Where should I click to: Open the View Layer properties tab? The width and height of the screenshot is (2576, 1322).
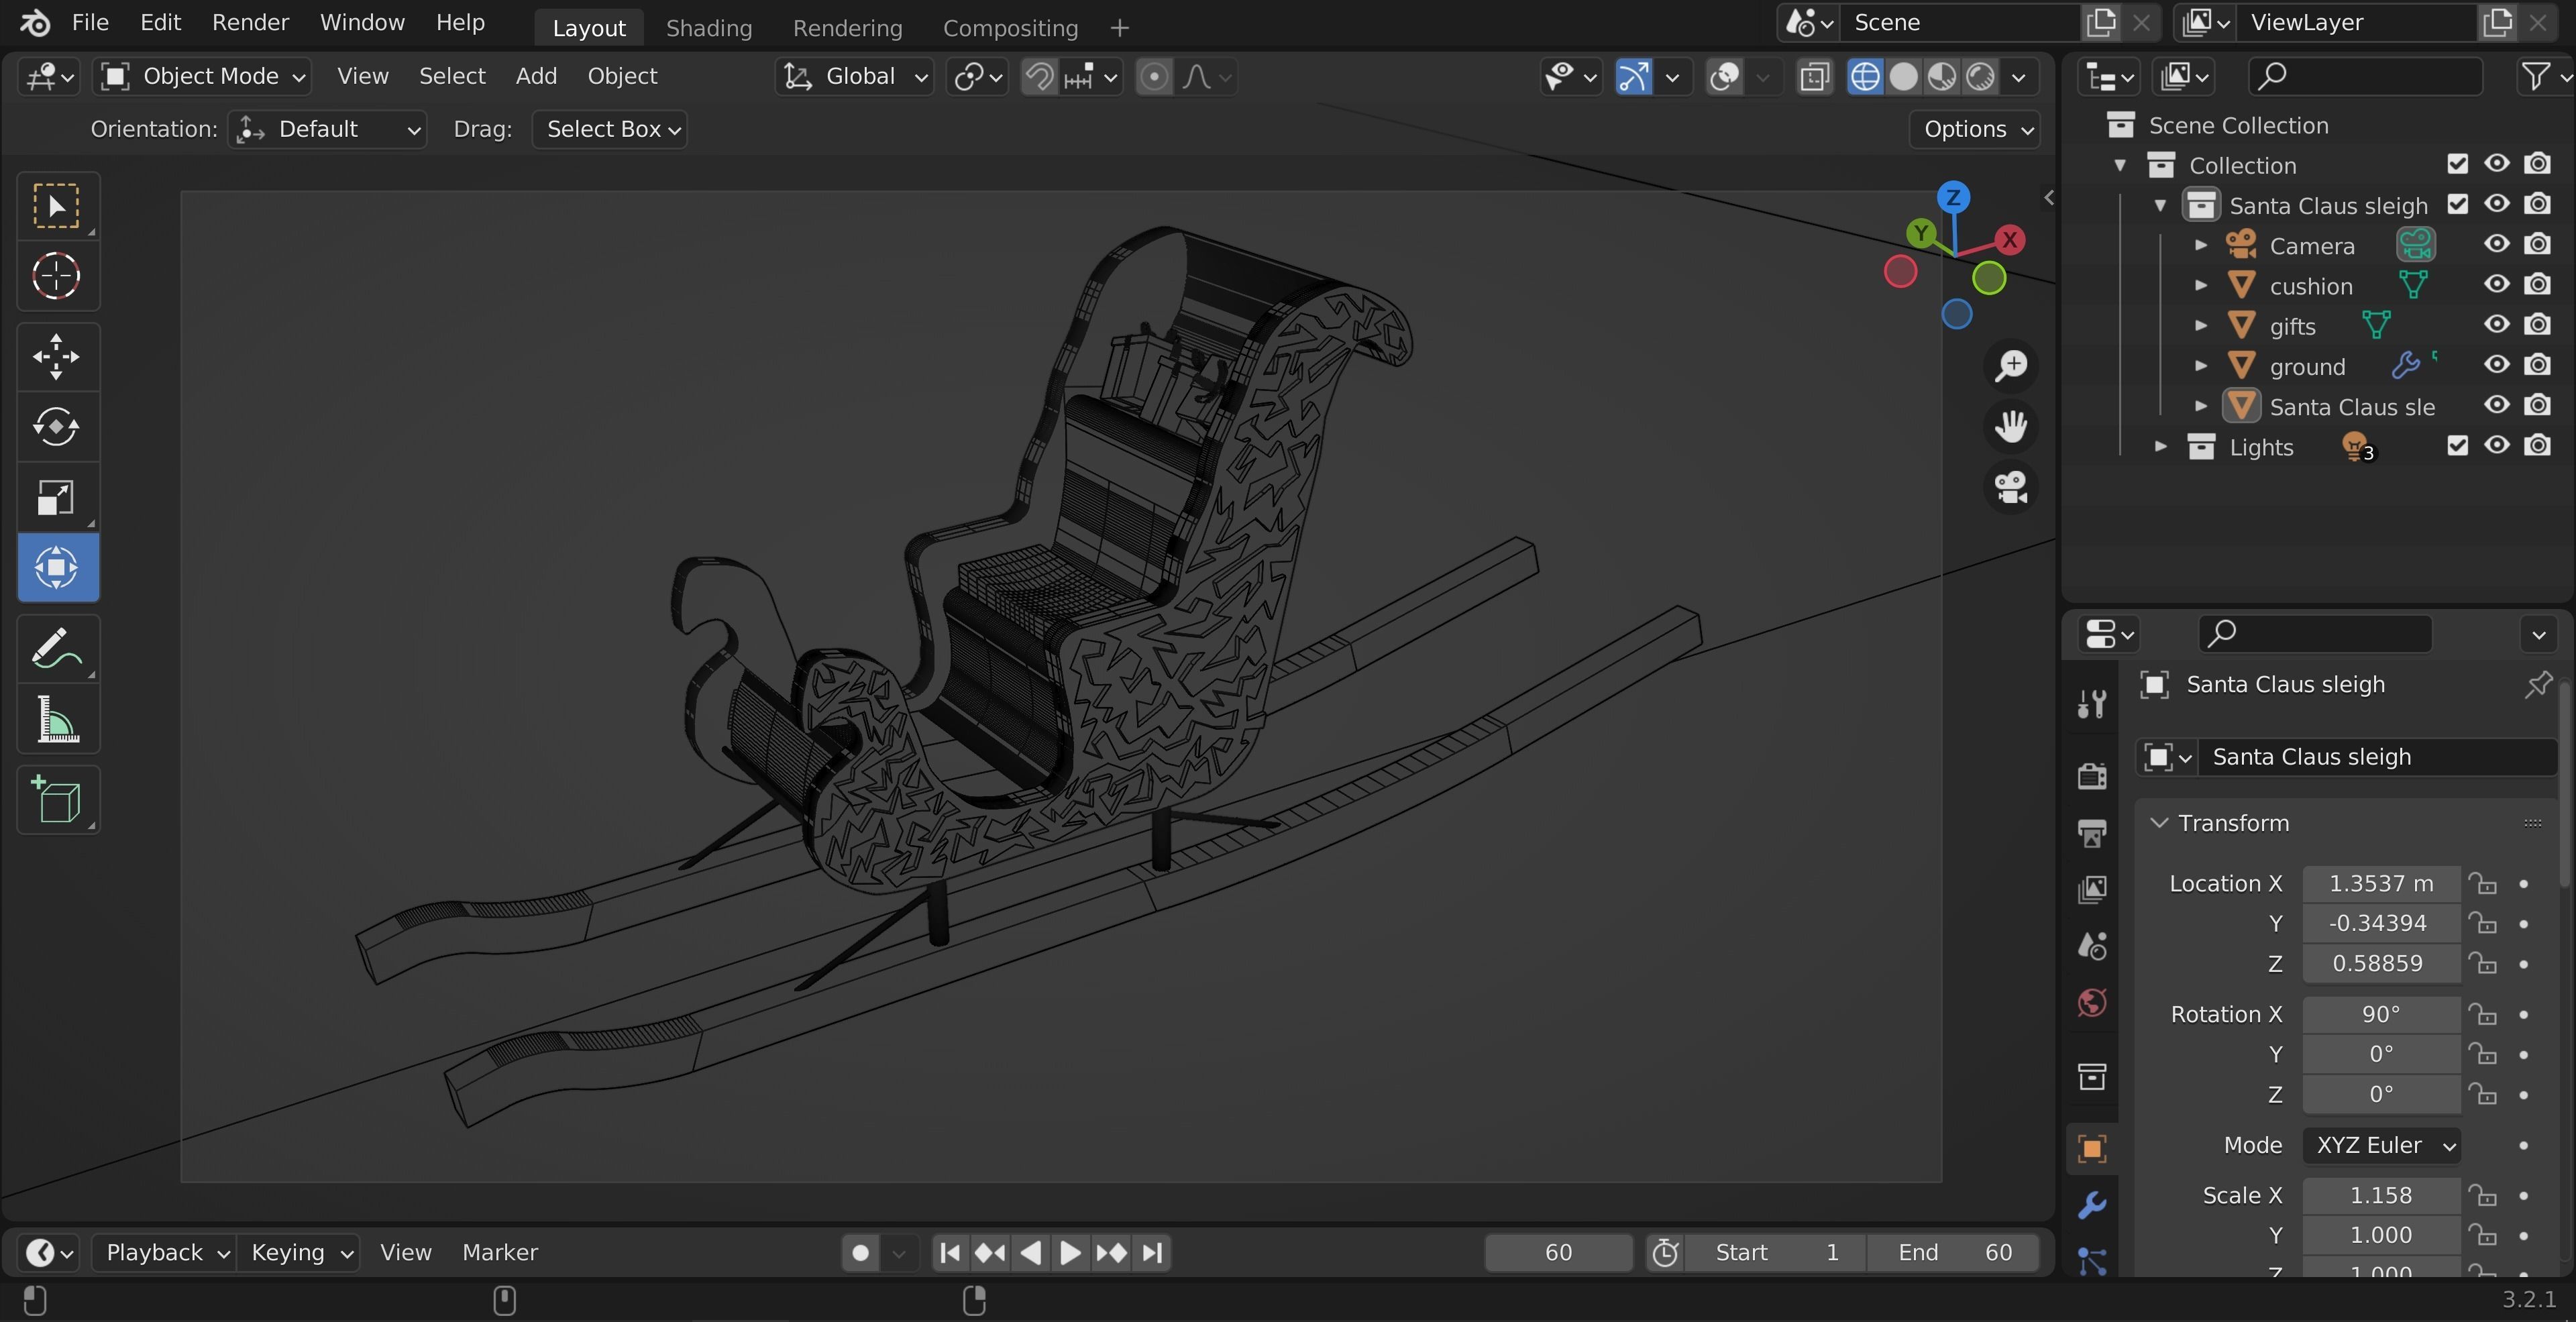coord(2092,889)
